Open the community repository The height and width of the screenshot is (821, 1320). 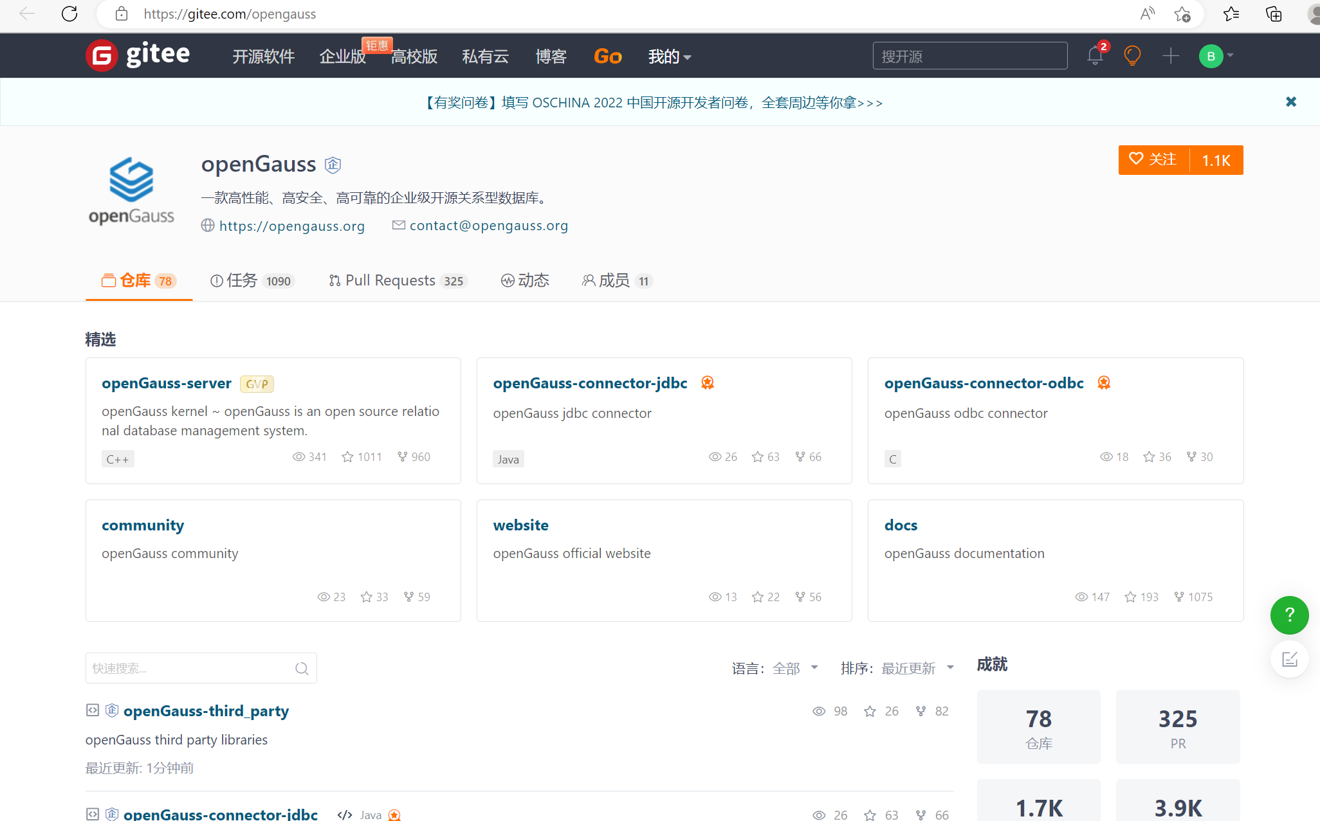point(143,525)
